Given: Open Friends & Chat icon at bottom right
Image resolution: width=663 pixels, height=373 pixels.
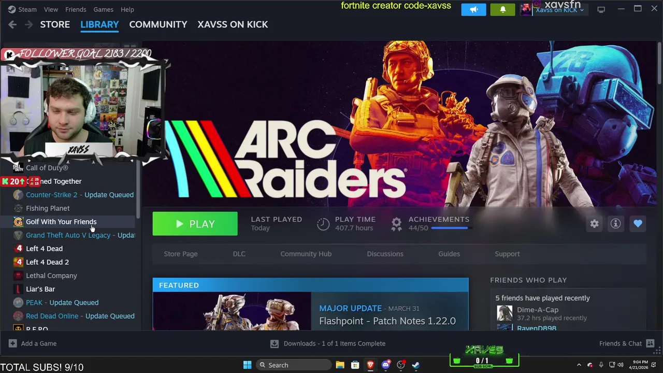Looking at the screenshot, I should (x=650, y=343).
